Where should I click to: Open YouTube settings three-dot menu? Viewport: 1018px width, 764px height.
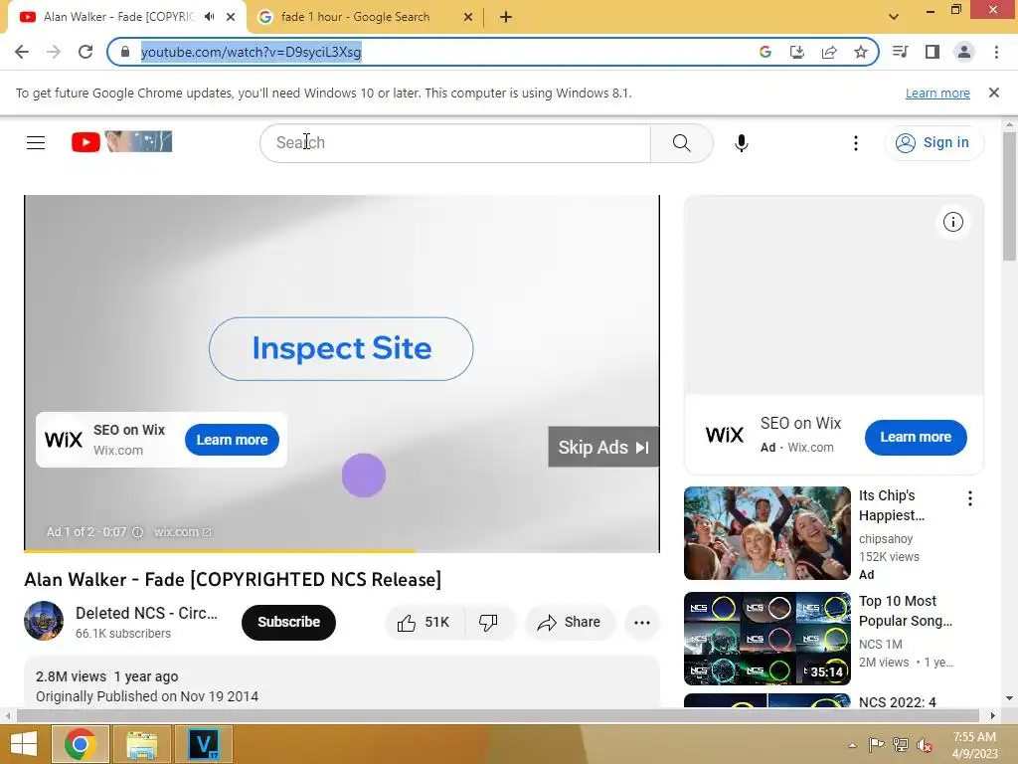pos(856,143)
